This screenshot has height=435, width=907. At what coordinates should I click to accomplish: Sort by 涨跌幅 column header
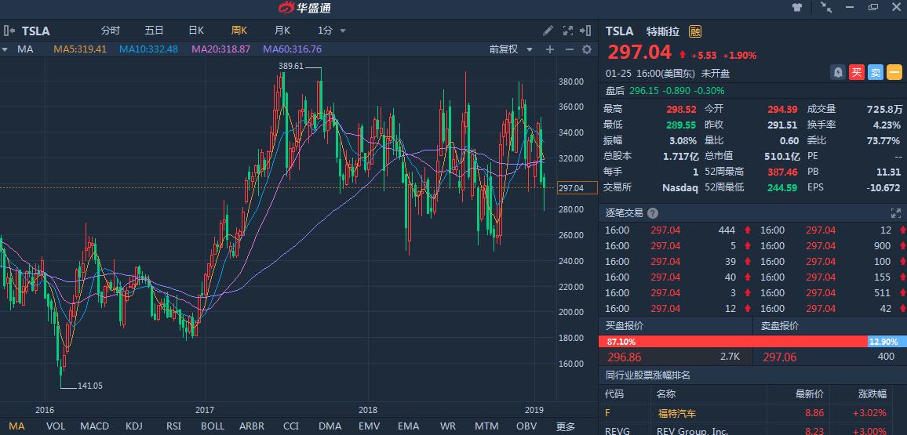[x=873, y=394]
